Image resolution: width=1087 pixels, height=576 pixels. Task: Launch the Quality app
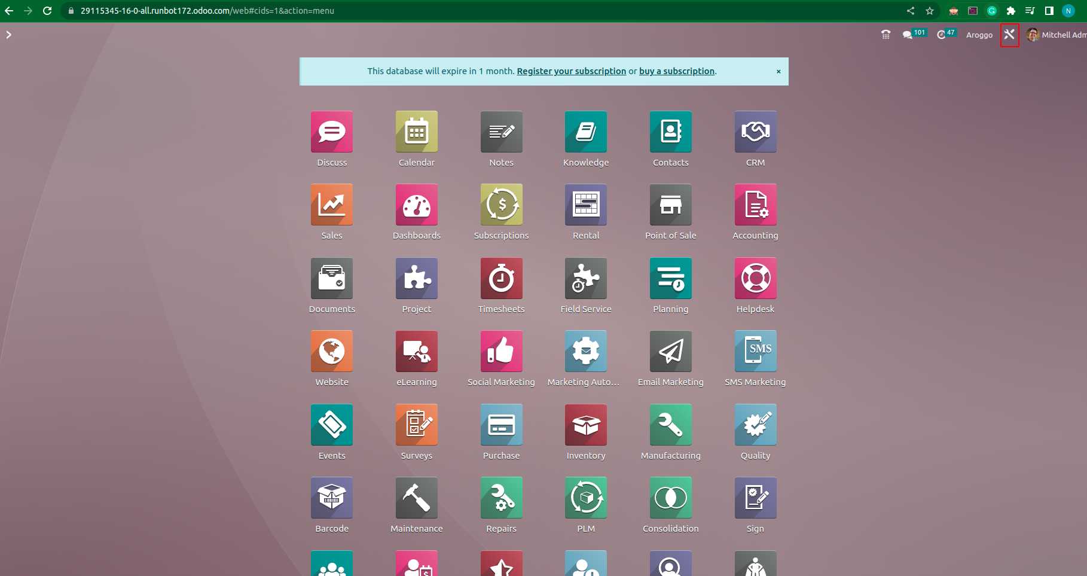pos(756,425)
